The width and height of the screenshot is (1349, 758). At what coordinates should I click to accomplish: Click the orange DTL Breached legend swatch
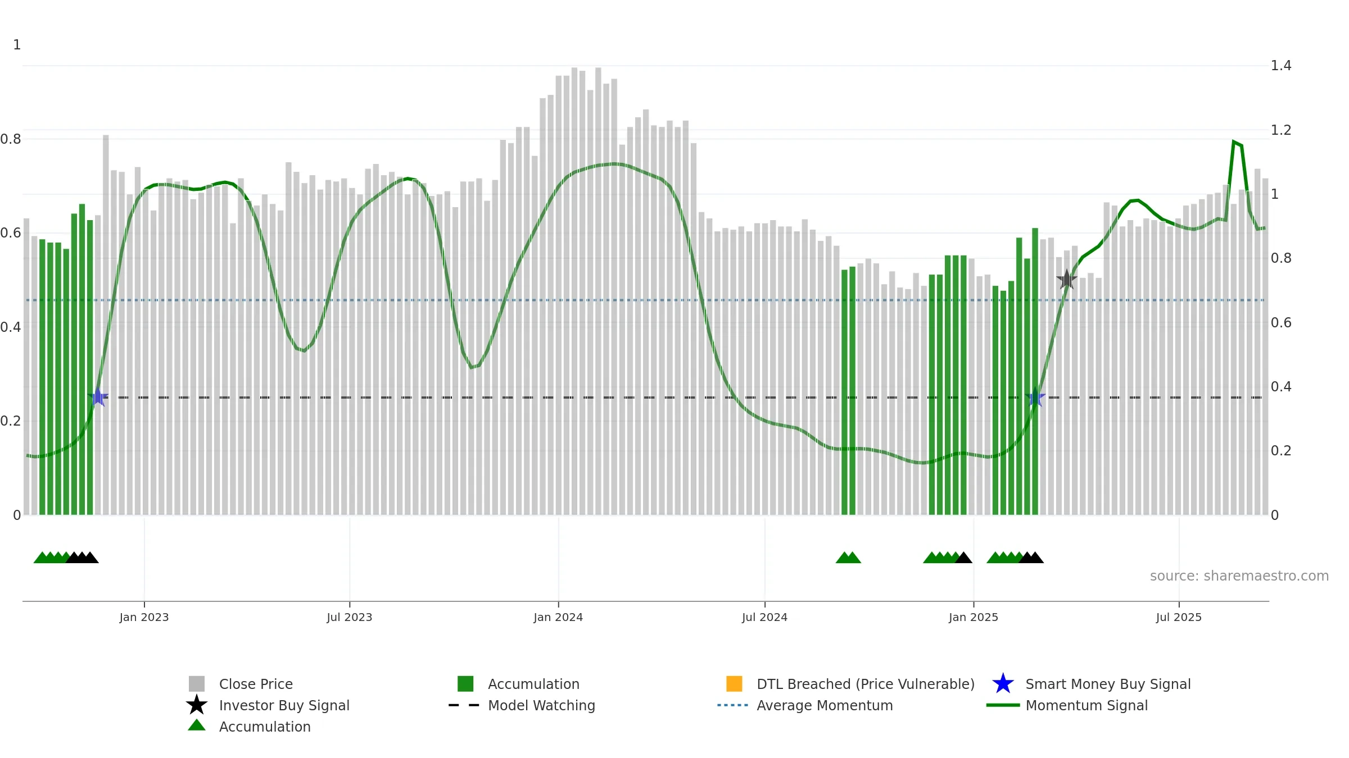coord(734,684)
